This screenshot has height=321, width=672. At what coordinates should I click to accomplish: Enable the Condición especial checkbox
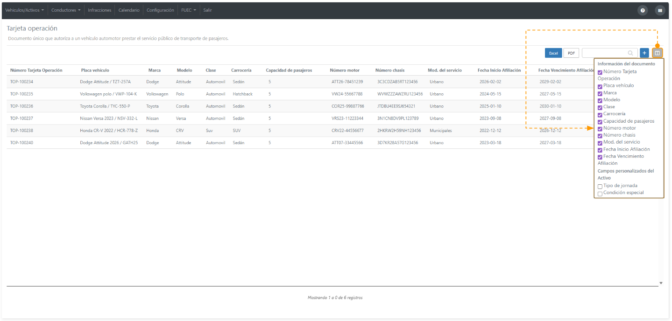[x=600, y=194]
